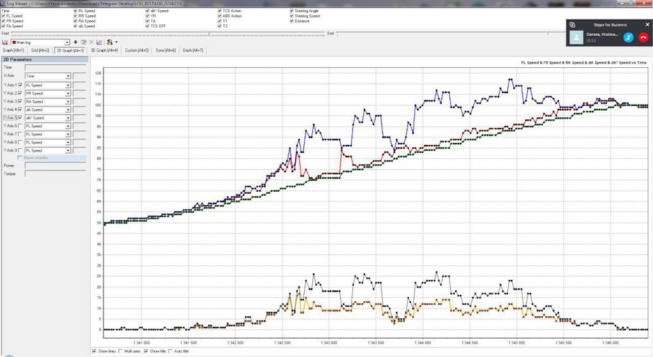The width and height of the screenshot is (653, 357).
Task: Toggle the Steering Angle checkbox
Action: (x=292, y=11)
